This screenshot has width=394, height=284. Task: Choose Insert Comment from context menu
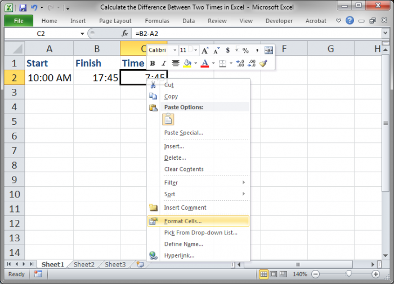click(198, 208)
